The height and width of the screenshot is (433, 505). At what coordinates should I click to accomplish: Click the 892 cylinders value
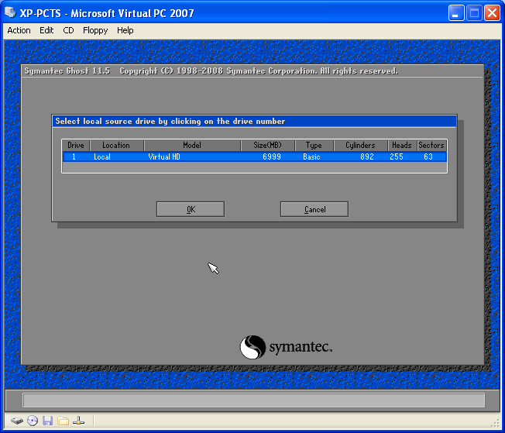click(x=367, y=157)
